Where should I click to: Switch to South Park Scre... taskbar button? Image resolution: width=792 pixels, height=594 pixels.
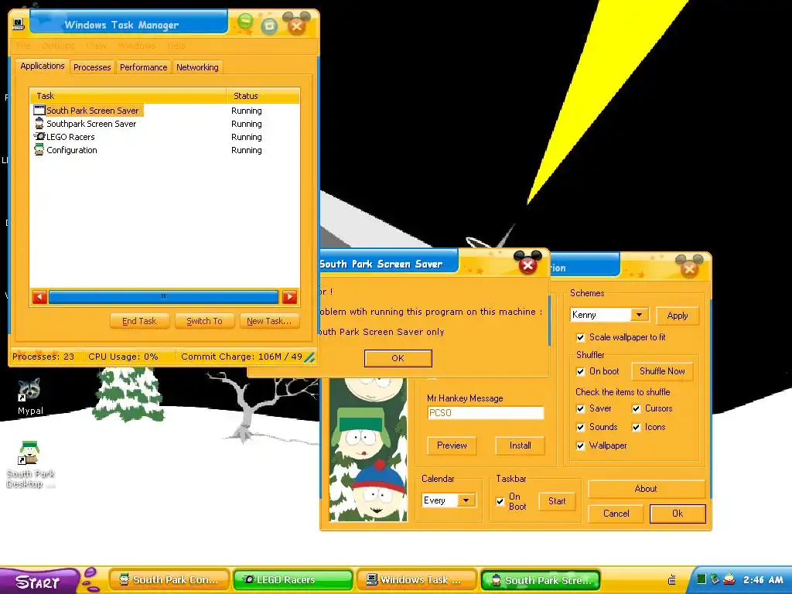tap(541, 580)
